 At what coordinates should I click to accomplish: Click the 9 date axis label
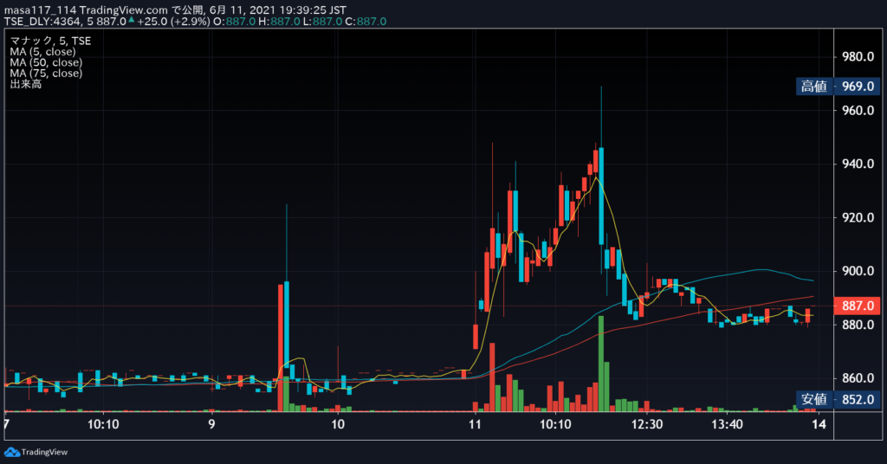click(211, 424)
